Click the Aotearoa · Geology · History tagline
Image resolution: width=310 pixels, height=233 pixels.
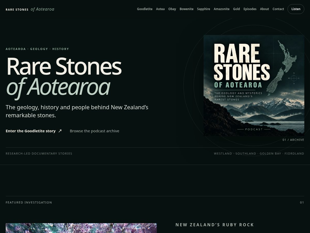coord(37,49)
